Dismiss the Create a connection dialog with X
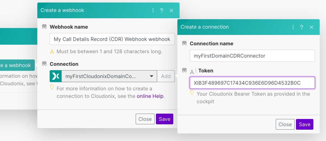The image size is (326, 141). coord(311,27)
